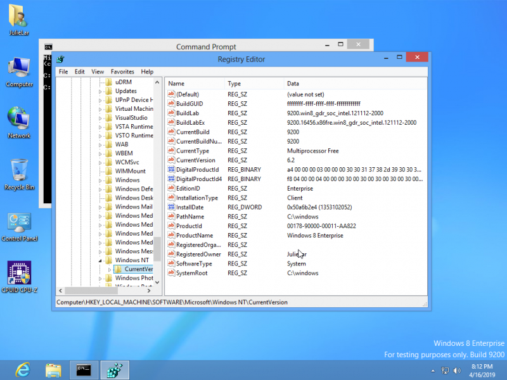Click the ProductName string value icon

pos(171,235)
